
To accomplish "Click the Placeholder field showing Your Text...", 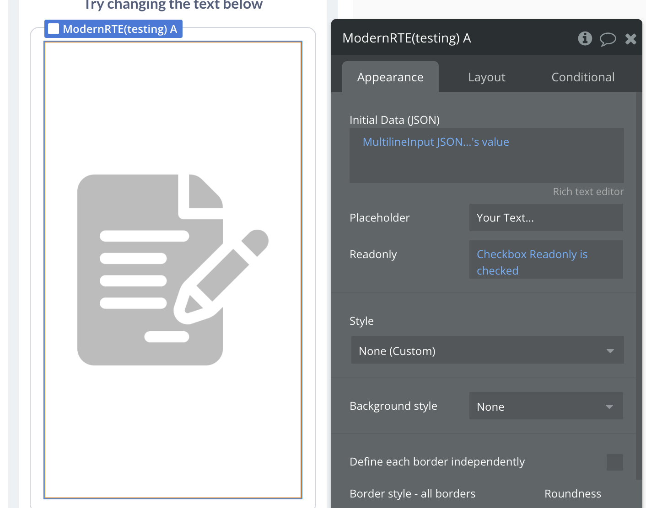I will pos(546,218).
